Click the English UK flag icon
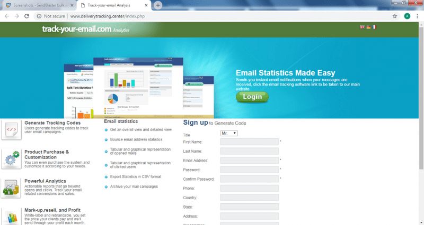The width and height of the screenshot is (424, 225). click(362, 27)
